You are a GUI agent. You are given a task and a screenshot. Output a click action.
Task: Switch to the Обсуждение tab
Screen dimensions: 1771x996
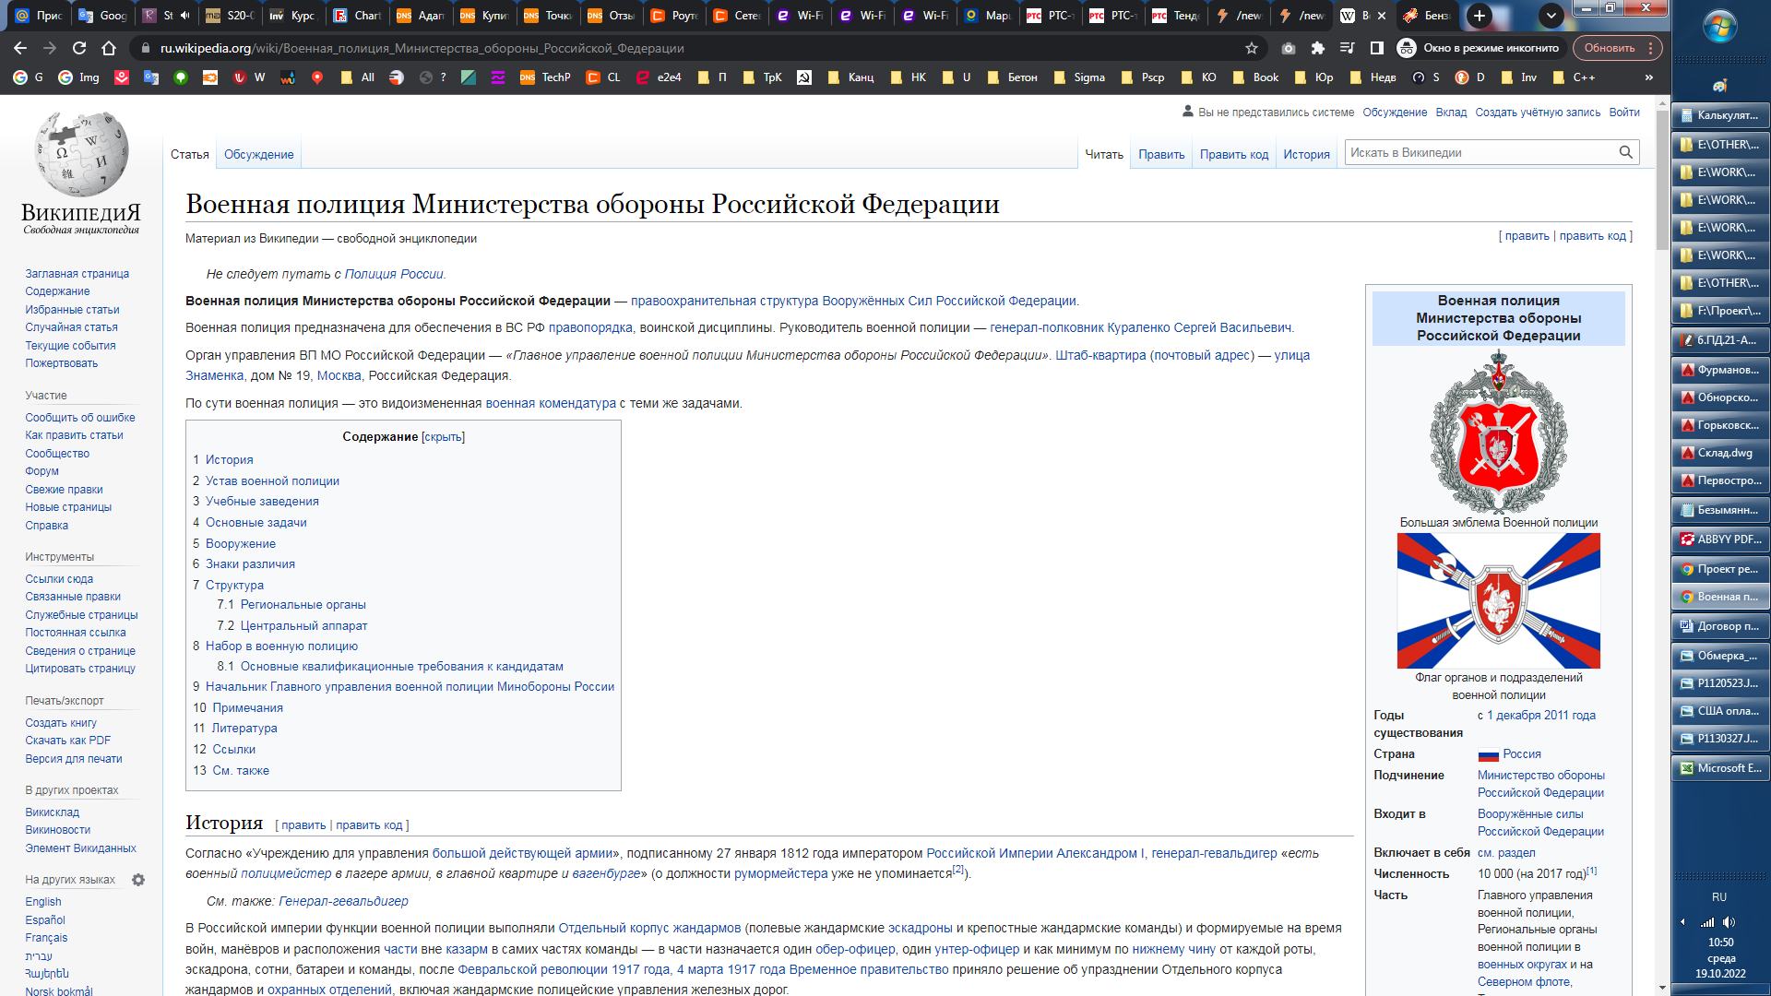[258, 154]
